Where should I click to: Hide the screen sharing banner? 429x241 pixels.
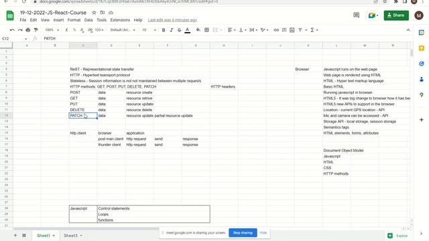coord(263,233)
